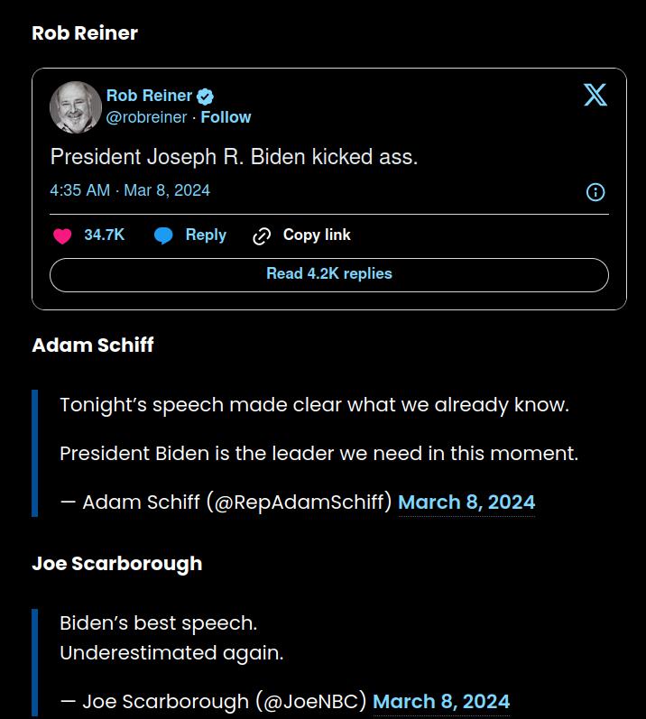Like the tweet via heart icon

(62, 235)
